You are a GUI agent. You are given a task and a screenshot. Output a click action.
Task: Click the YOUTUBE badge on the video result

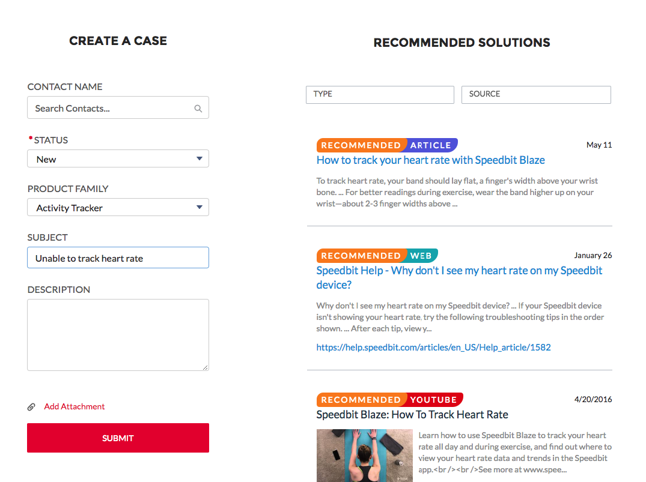click(x=434, y=399)
